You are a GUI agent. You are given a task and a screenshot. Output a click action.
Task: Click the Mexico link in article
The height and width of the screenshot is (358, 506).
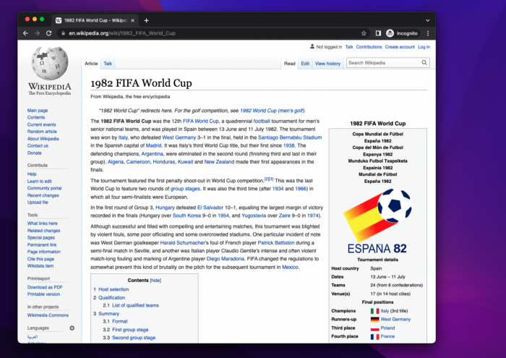[290, 268]
